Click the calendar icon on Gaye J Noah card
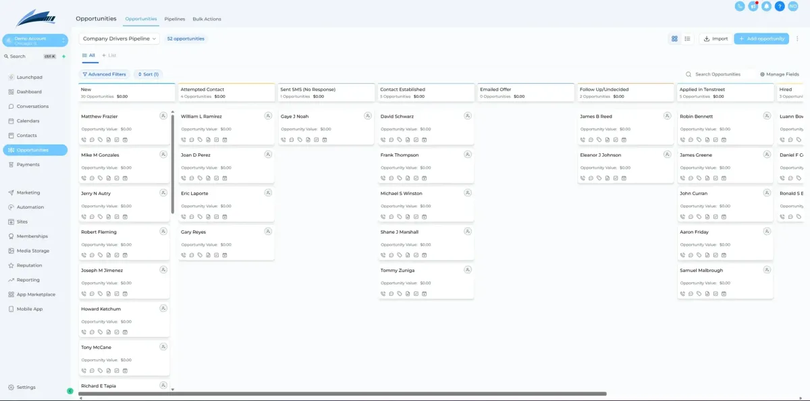Image resolution: width=810 pixels, height=401 pixels. [324, 140]
